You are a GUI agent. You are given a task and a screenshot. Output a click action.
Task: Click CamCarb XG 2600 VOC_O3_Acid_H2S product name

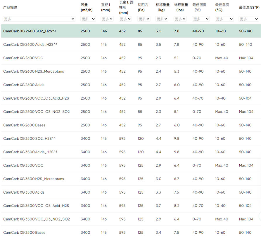point(36,98)
